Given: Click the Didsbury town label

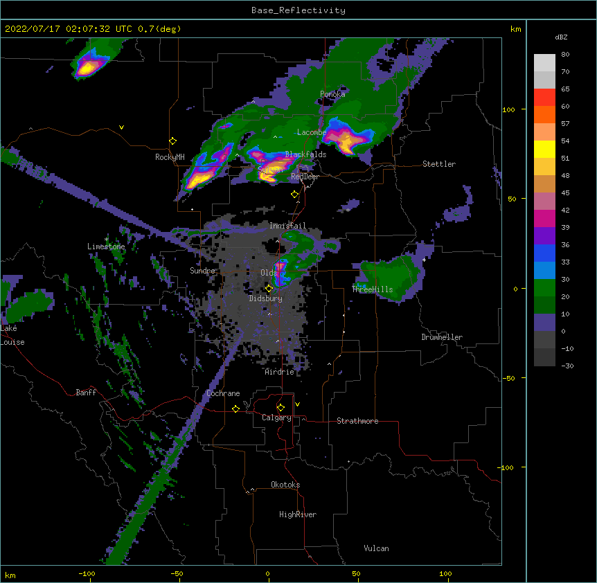Looking at the screenshot, I should [265, 298].
